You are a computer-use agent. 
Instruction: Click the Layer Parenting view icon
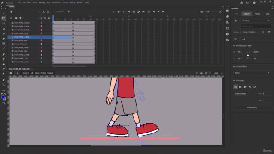(x=44, y=12)
